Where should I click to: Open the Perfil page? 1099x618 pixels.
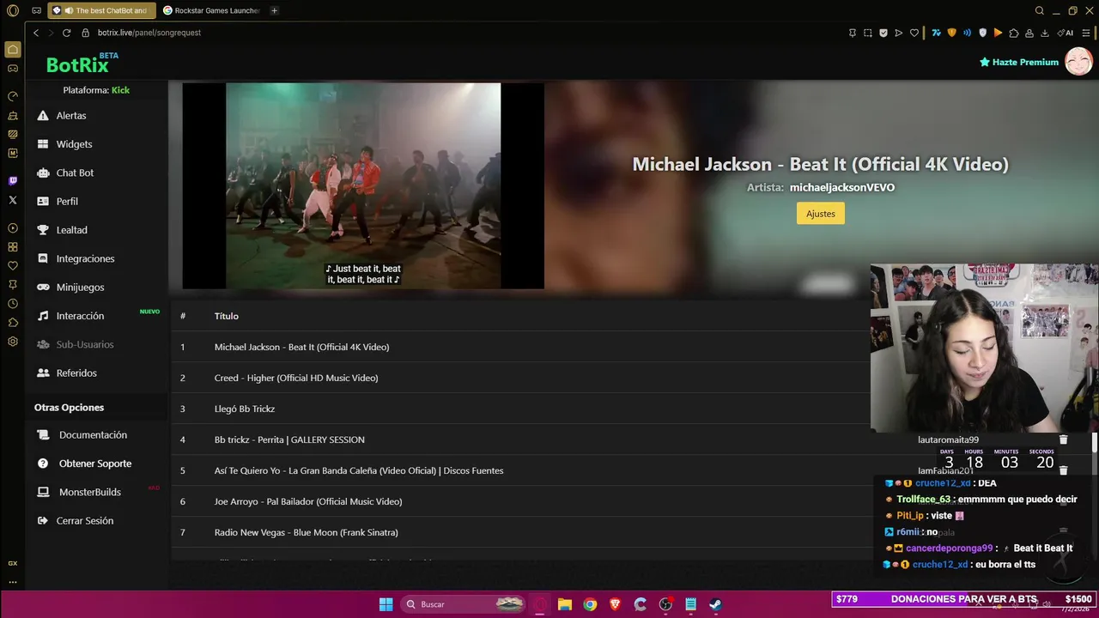click(x=67, y=201)
